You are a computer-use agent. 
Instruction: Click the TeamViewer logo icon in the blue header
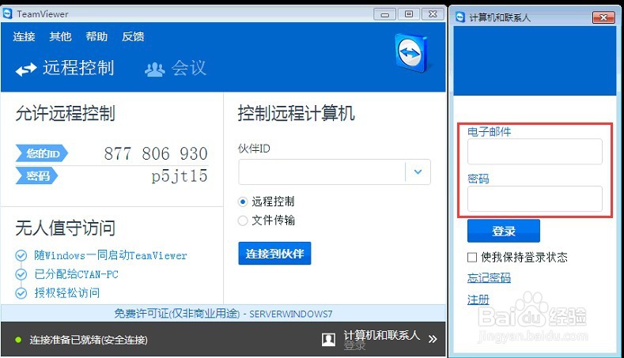coord(411,53)
